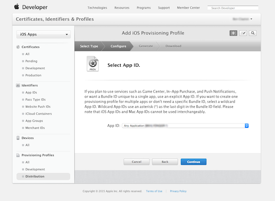275x201 pixels.
Task: Click the Devices section heading
Action: (27, 138)
